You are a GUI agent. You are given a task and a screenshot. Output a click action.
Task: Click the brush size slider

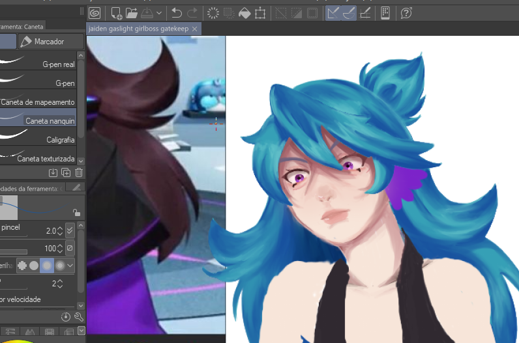tap(14, 236)
